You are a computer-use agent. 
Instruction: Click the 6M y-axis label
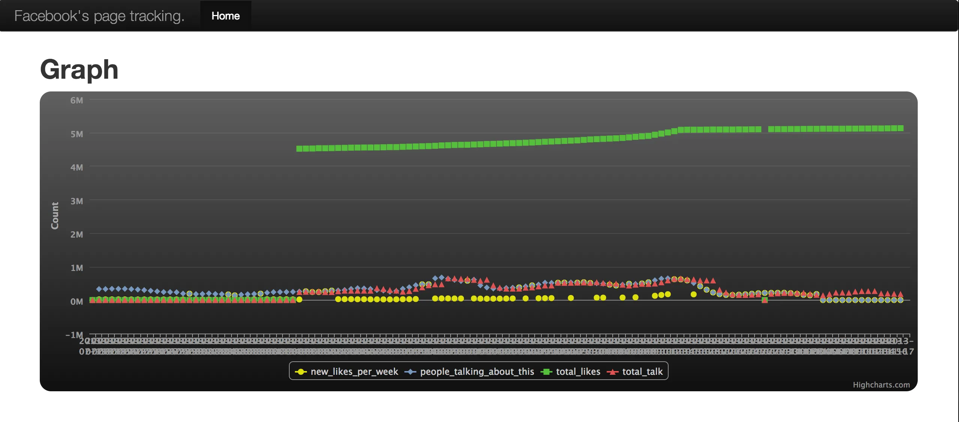point(77,100)
